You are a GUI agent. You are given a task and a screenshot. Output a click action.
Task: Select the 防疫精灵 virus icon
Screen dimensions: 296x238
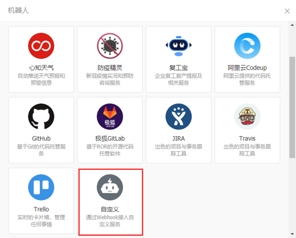coord(110,46)
